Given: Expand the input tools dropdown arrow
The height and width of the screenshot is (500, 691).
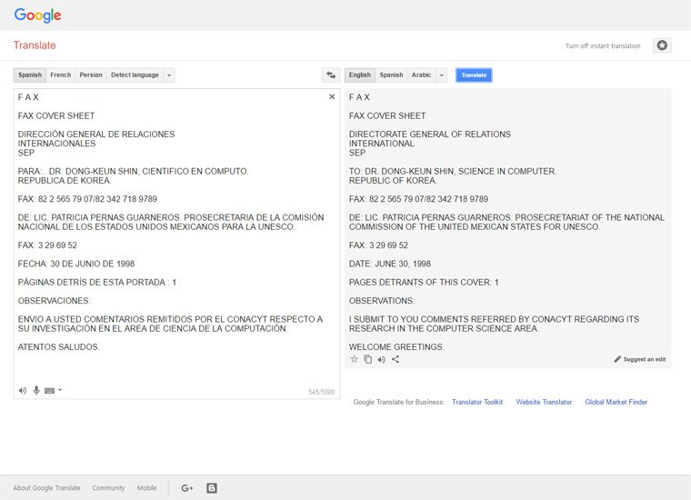Looking at the screenshot, I should (x=60, y=390).
